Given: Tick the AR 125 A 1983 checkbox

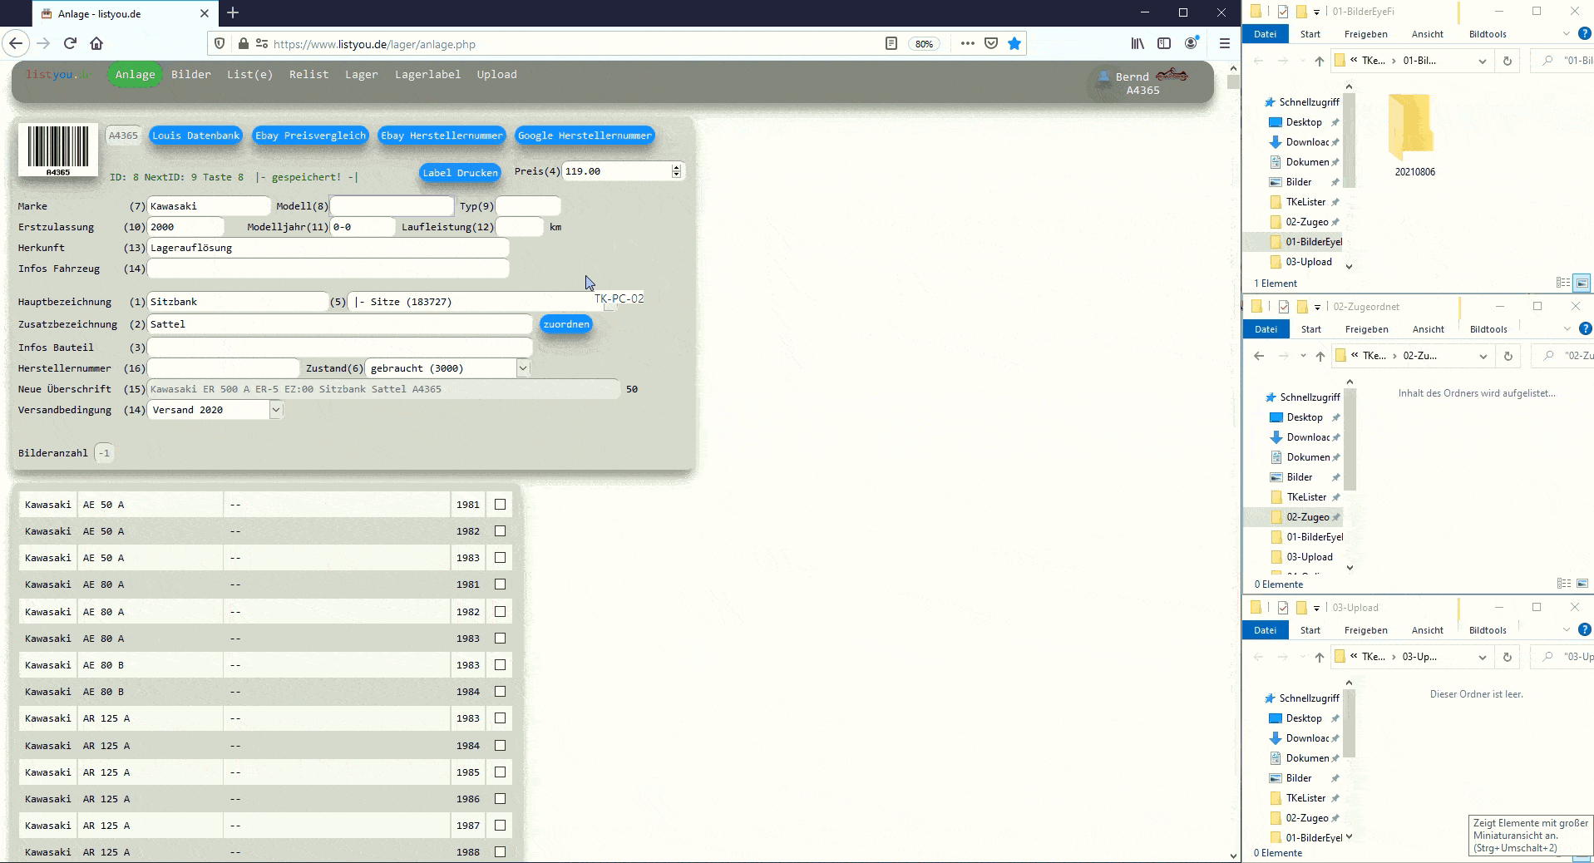Looking at the screenshot, I should [500, 718].
